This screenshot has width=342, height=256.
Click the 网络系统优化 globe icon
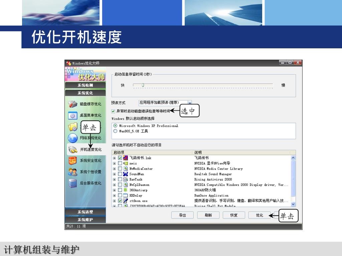[x=72, y=138]
